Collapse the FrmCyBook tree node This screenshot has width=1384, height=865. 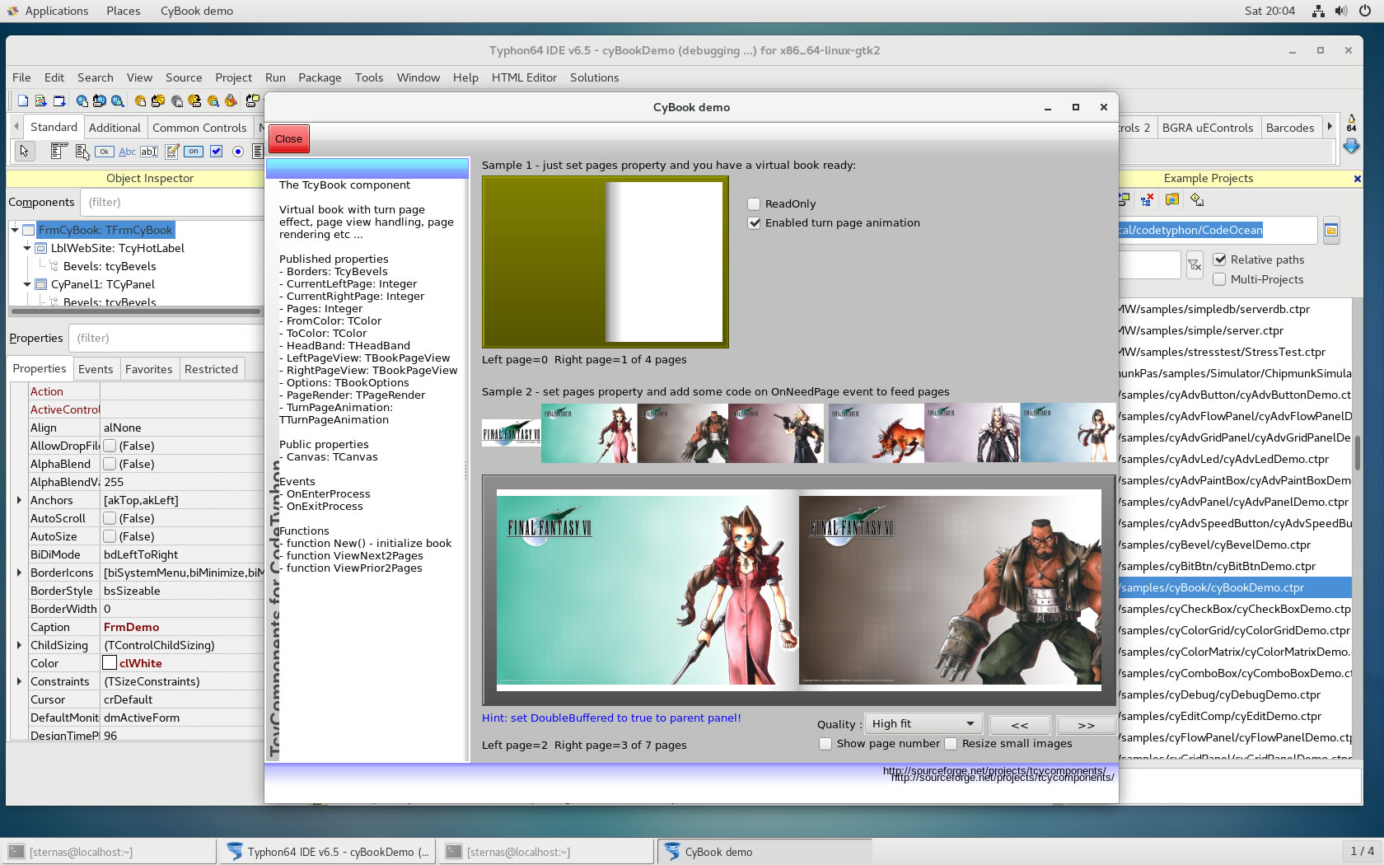tap(15, 230)
